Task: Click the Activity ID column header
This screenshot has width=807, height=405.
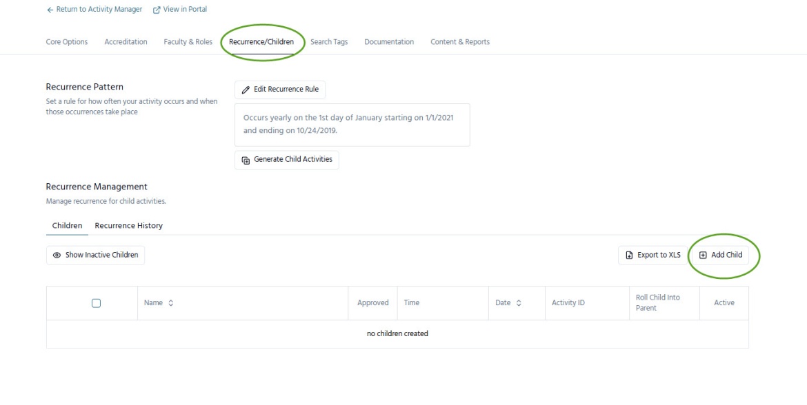Action: [568, 303]
